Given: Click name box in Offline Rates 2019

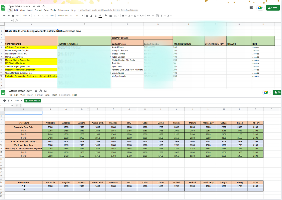Looking at the screenshot, I should point(7,105).
